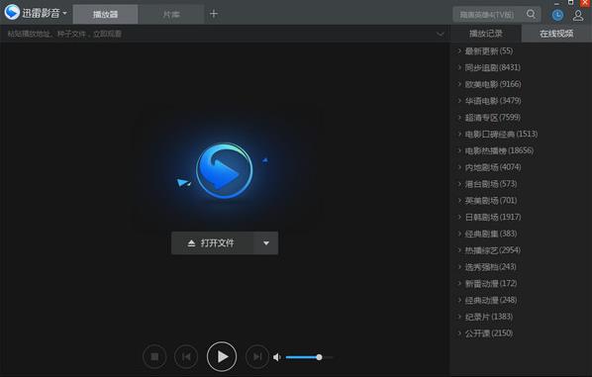Open the dropdown arrow beside 打开文件
This screenshot has height=377, width=592.
(x=266, y=243)
